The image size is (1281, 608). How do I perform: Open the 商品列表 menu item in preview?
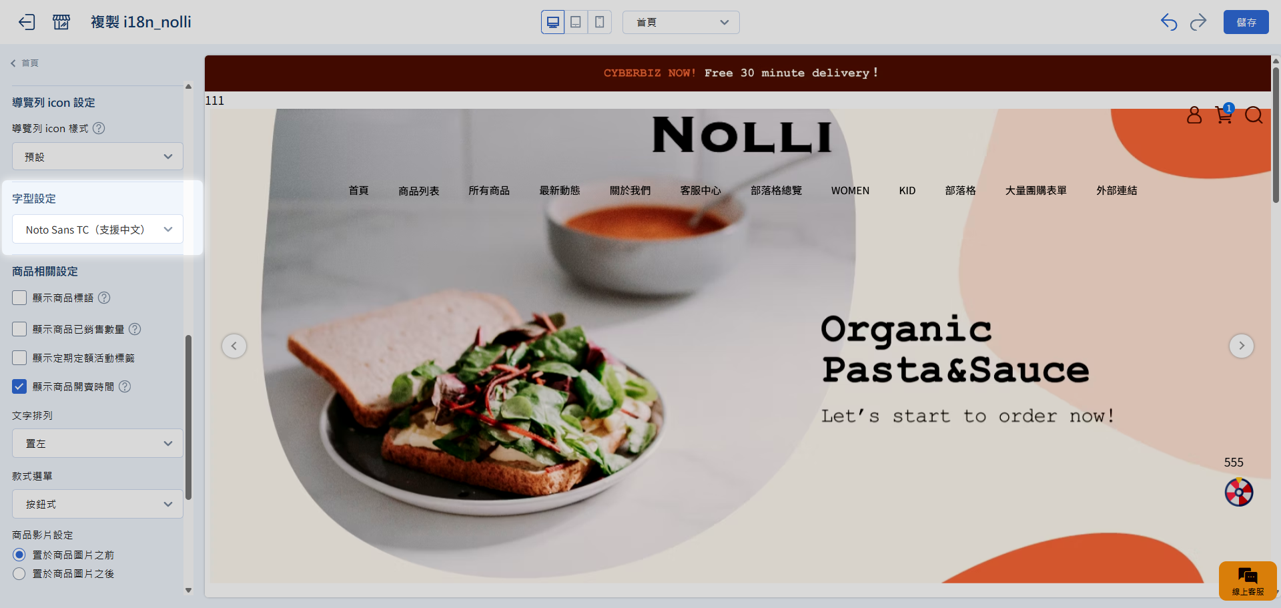[x=419, y=191]
